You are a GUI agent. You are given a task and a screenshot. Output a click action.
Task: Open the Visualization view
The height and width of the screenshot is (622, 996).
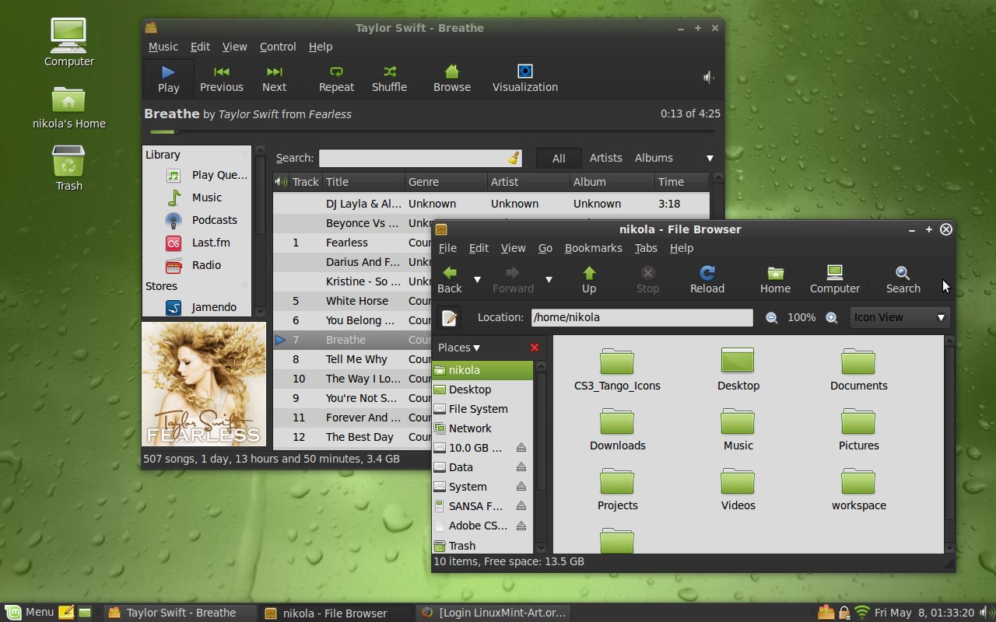pos(525,79)
